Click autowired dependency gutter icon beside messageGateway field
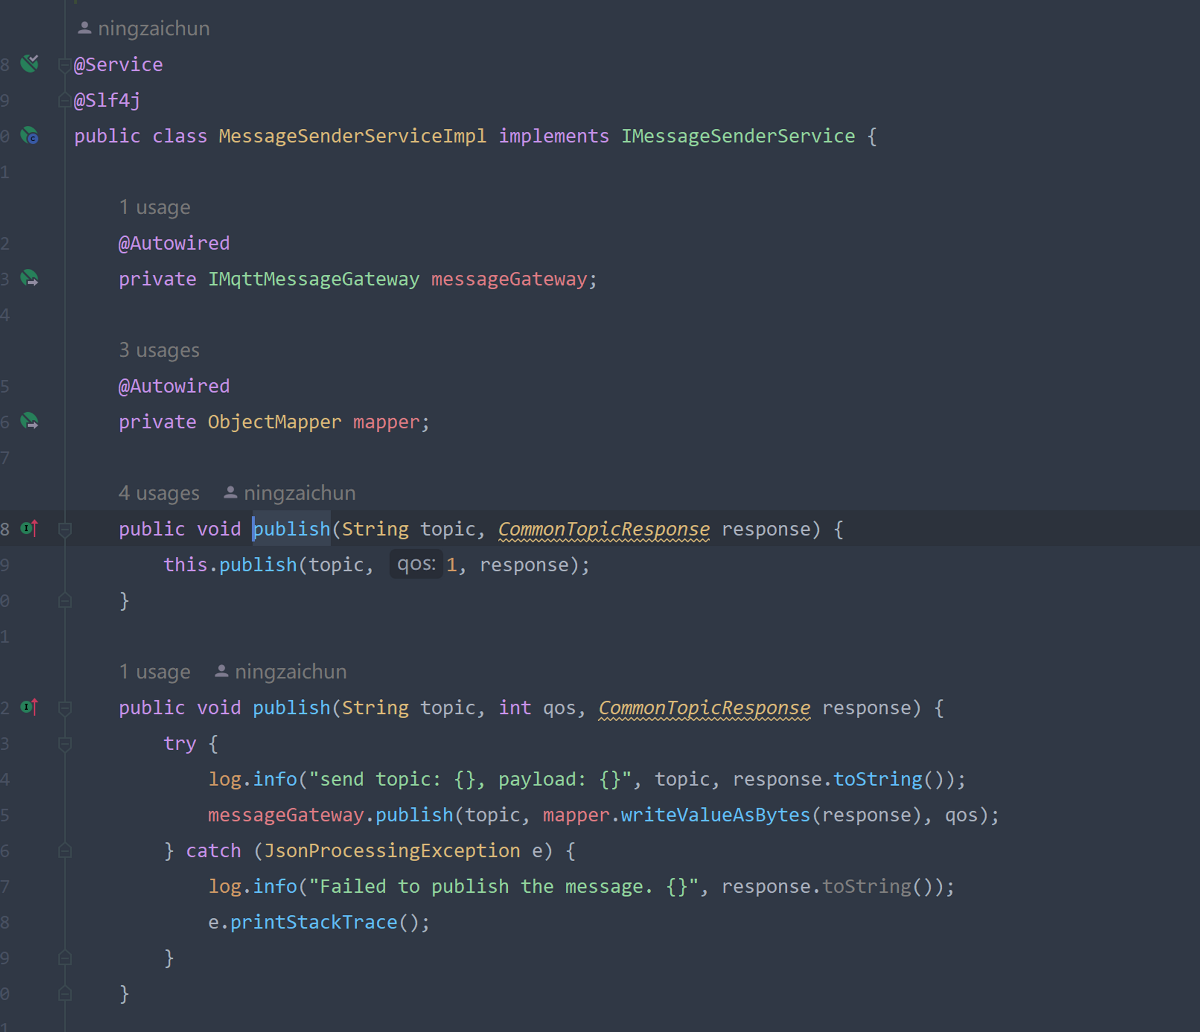 [x=29, y=278]
